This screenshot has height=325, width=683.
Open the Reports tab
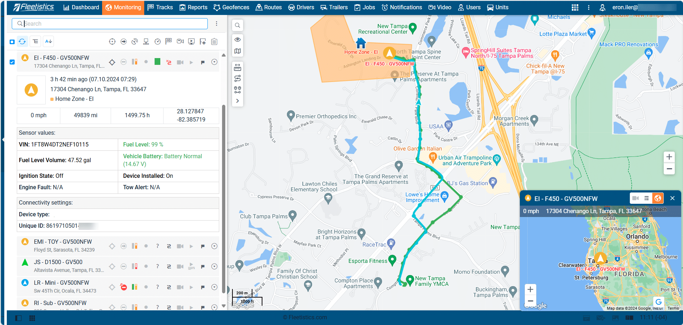pyautogui.click(x=193, y=7)
